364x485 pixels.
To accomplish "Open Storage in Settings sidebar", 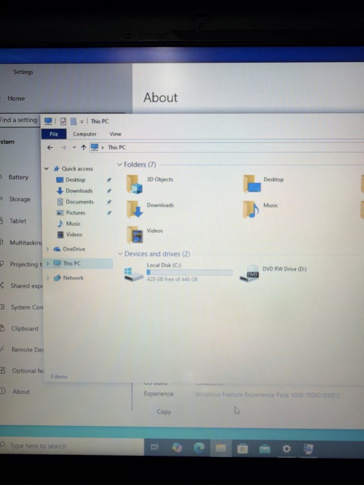I will [x=19, y=199].
